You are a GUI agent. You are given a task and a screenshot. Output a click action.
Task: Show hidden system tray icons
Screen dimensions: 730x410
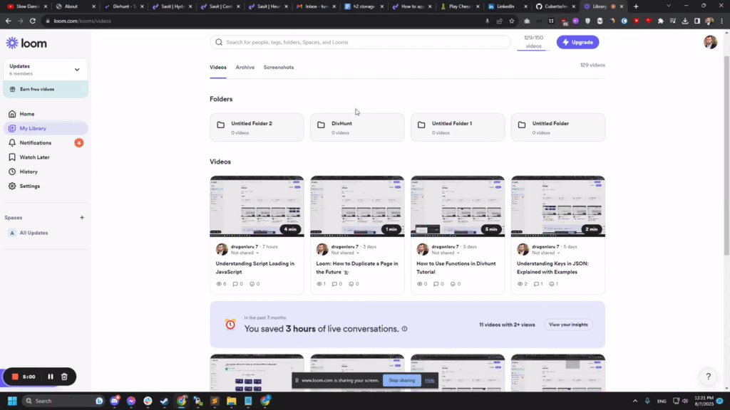point(635,401)
